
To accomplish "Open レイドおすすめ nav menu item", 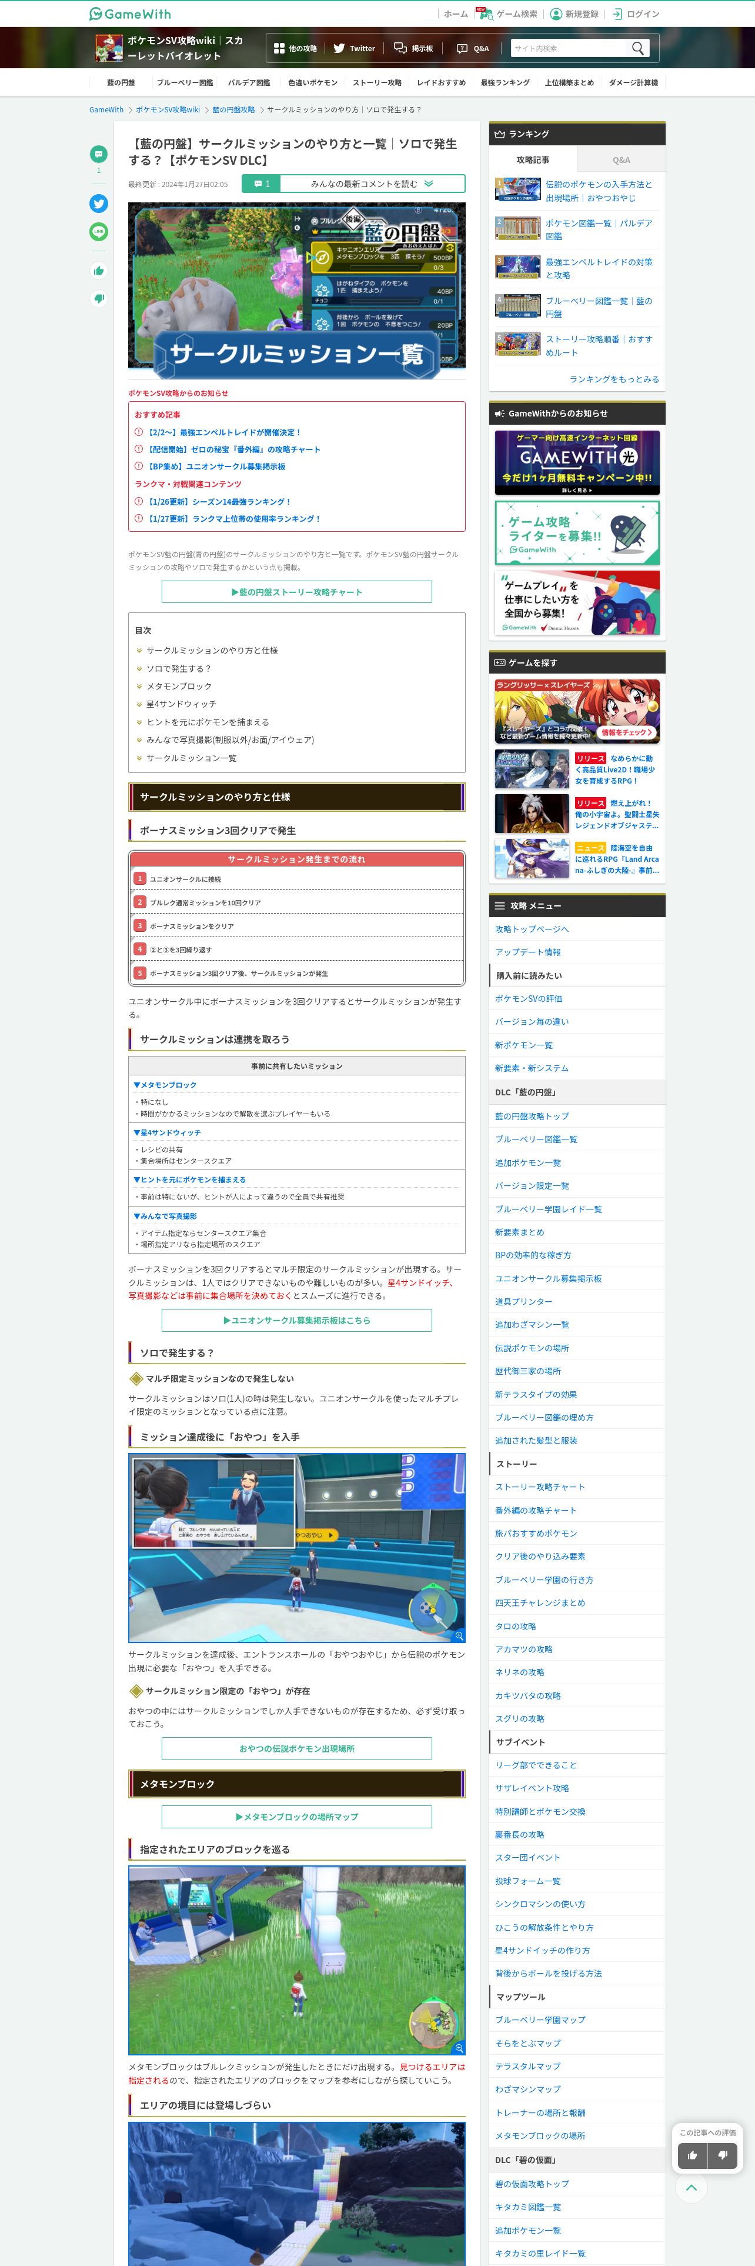I will 441,83.
